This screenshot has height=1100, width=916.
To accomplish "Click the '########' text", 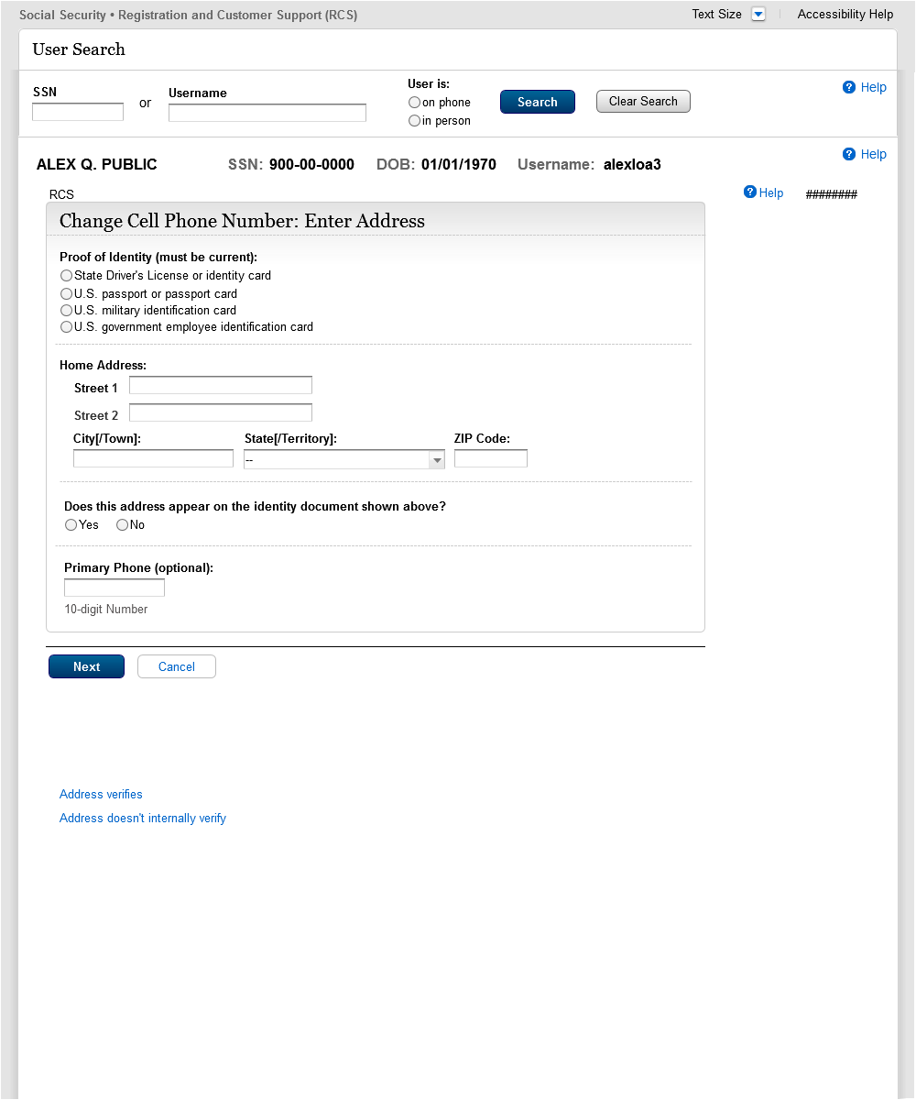I will click(x=832, y=194).
